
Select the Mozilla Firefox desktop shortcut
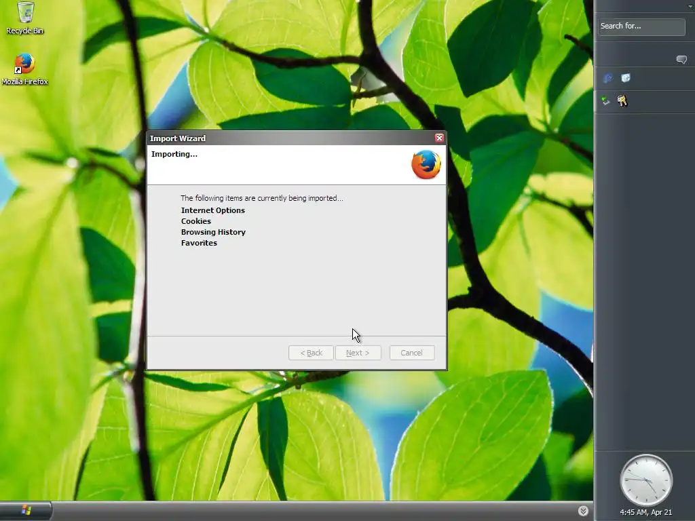point(25,70)
